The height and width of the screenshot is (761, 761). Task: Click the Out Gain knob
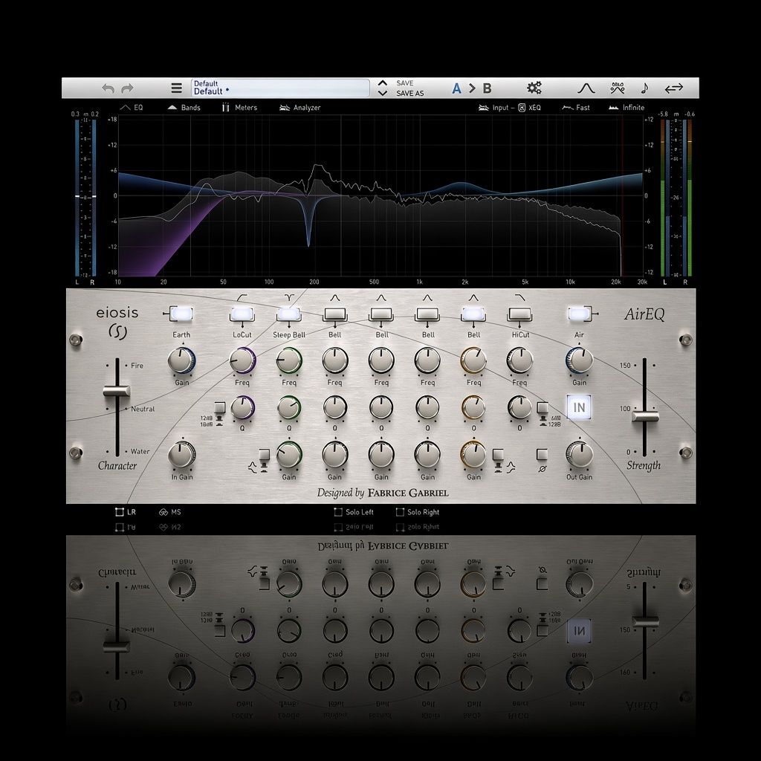[579, 455]
